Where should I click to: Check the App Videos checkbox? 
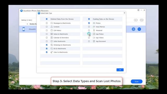click(x=89, y=38)
